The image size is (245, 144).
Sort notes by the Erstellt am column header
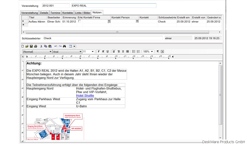click(184, 18)
